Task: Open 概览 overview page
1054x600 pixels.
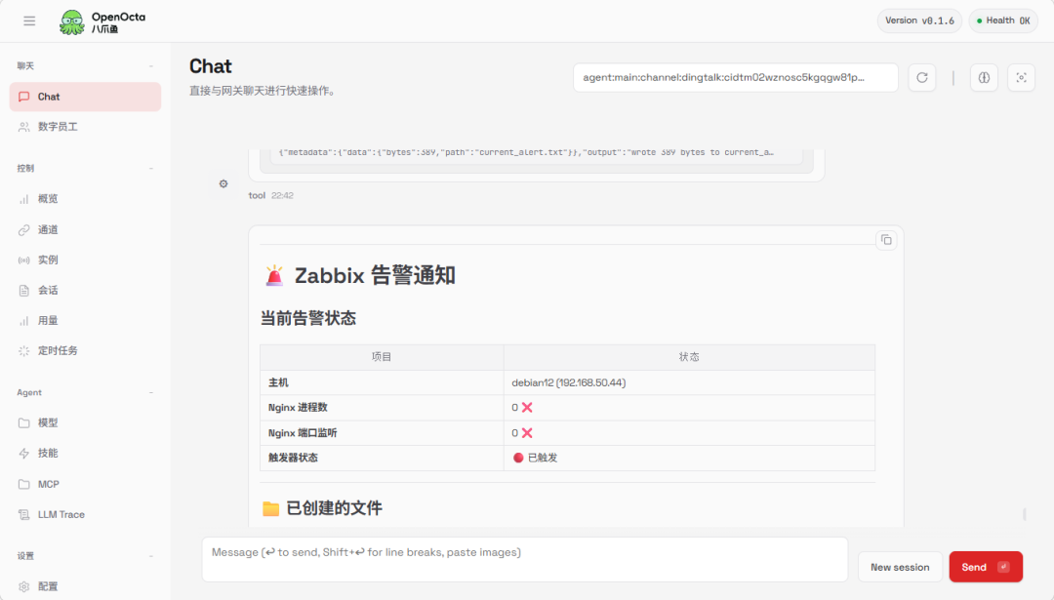Action: point(85,199)
